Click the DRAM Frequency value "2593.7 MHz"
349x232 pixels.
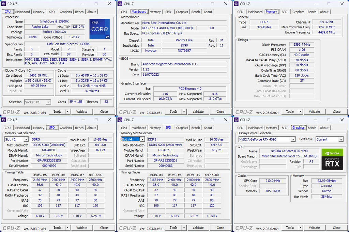tap(302, 45)
